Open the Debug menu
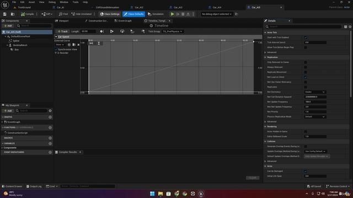353x198 pixels. click(52, 2)
